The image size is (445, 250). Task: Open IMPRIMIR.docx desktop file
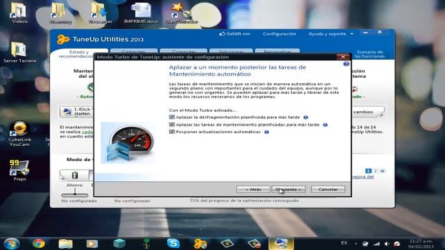[x=140, y=12]
